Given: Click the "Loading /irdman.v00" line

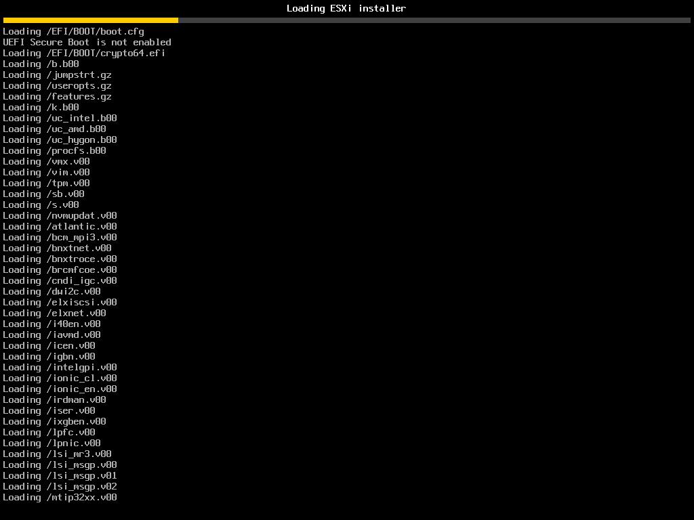Looking at the screenshot, I should click(x=54, y=399).
